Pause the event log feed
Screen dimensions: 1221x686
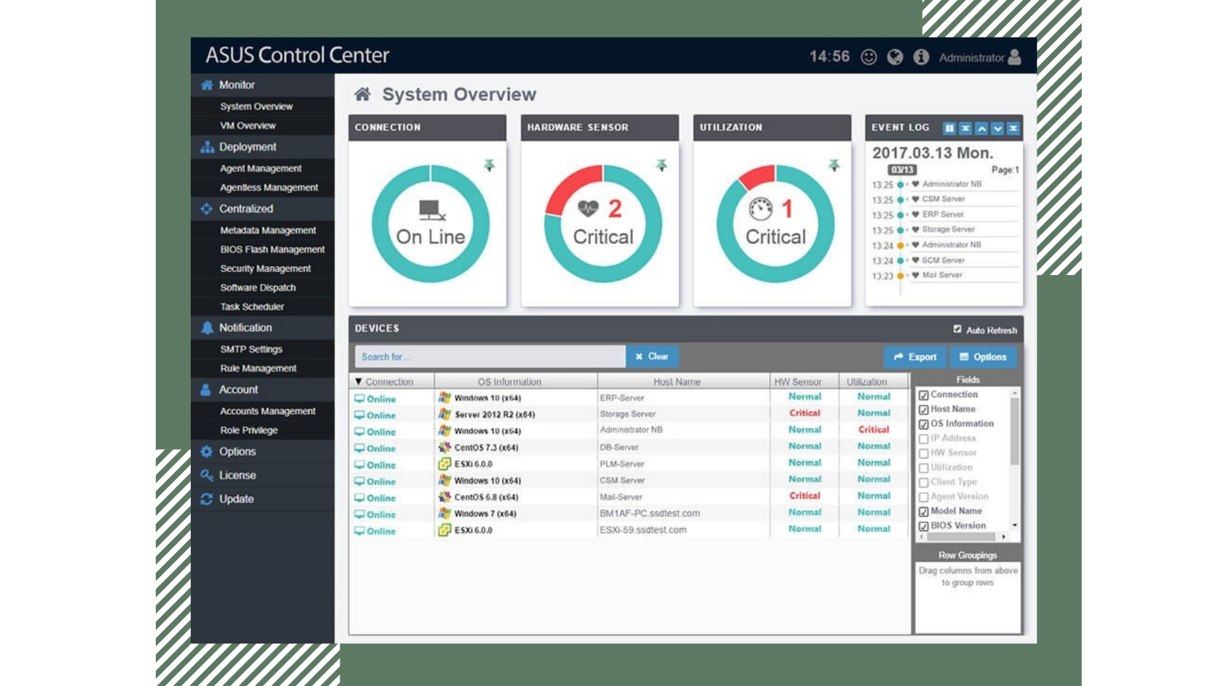click(949, 128)
